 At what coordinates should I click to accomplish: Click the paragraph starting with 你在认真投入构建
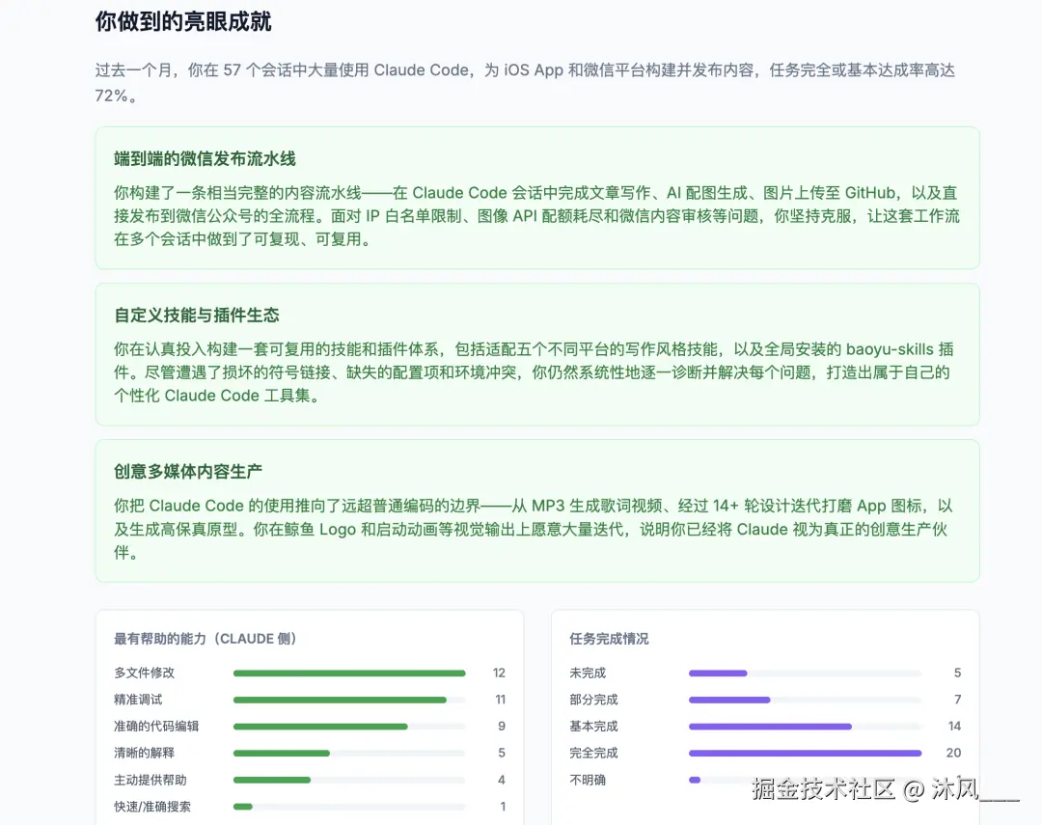[534, 372]
